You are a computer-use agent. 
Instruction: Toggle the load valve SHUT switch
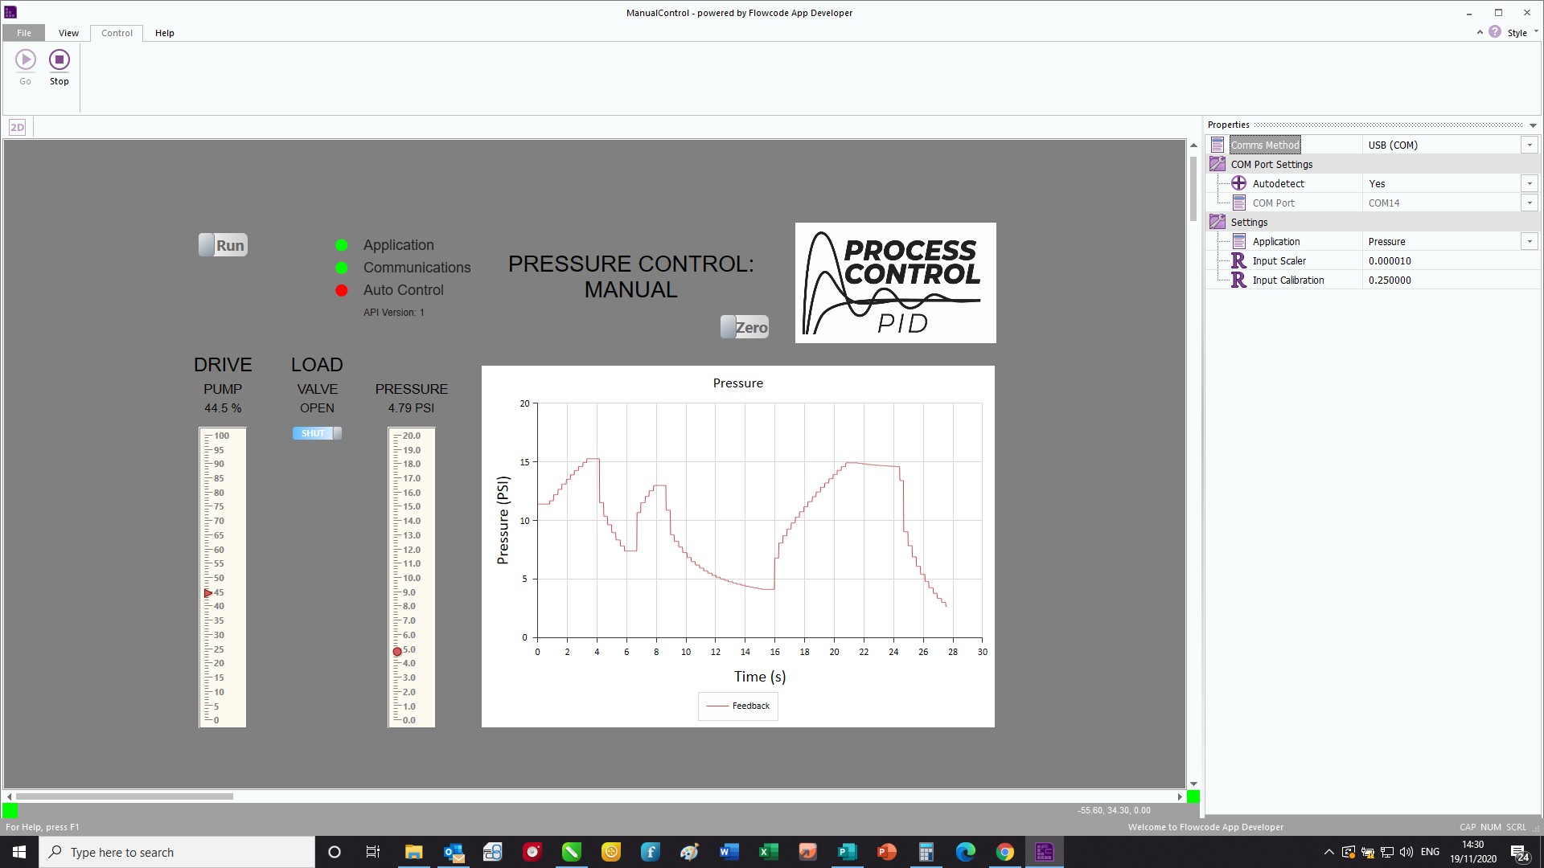click(x=317, y=433)
